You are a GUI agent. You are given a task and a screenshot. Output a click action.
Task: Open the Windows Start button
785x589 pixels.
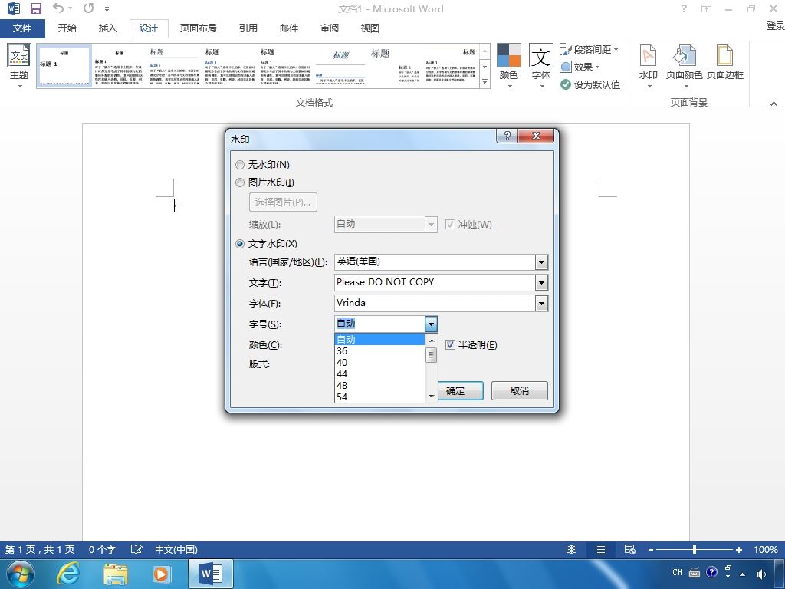pyautogui.click(x=21, y=574)
